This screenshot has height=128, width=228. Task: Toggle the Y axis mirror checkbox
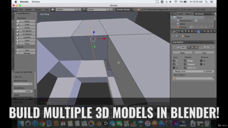coord(174,64)
